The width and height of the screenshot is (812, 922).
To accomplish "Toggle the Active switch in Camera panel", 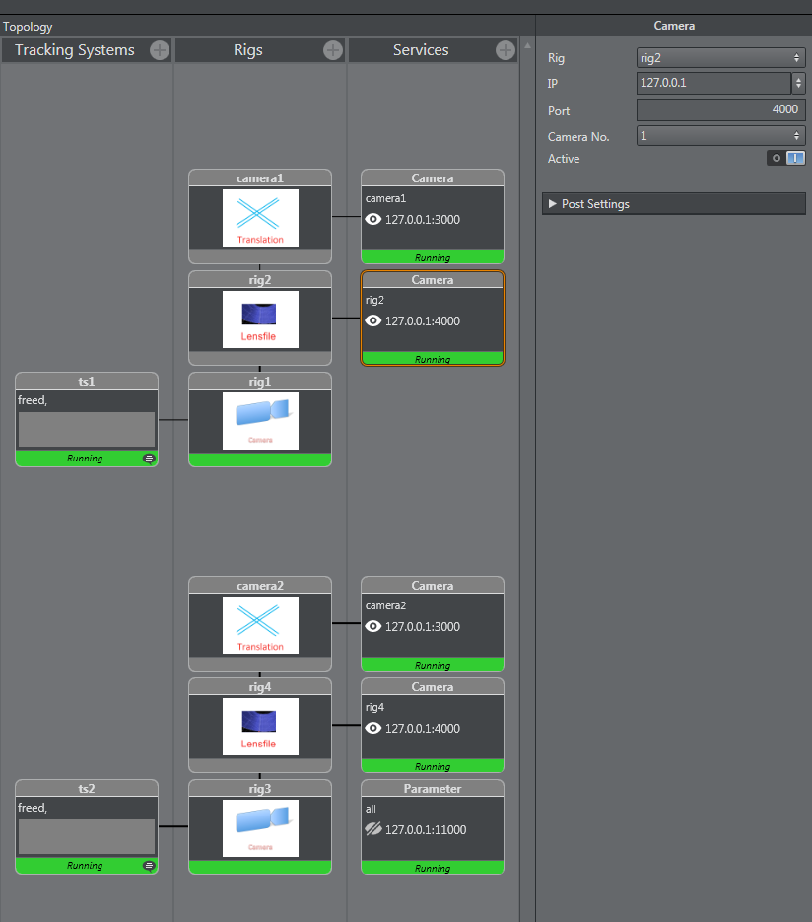I will [x=786, y=158].
